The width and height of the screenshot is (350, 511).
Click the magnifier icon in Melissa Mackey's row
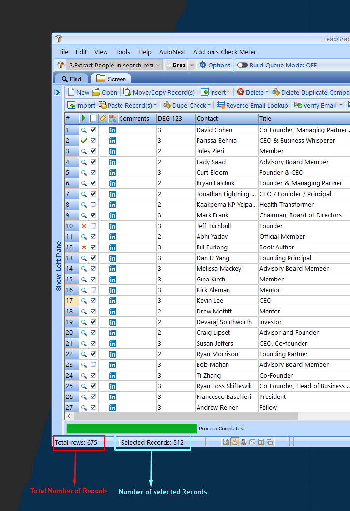pos(84,269)
